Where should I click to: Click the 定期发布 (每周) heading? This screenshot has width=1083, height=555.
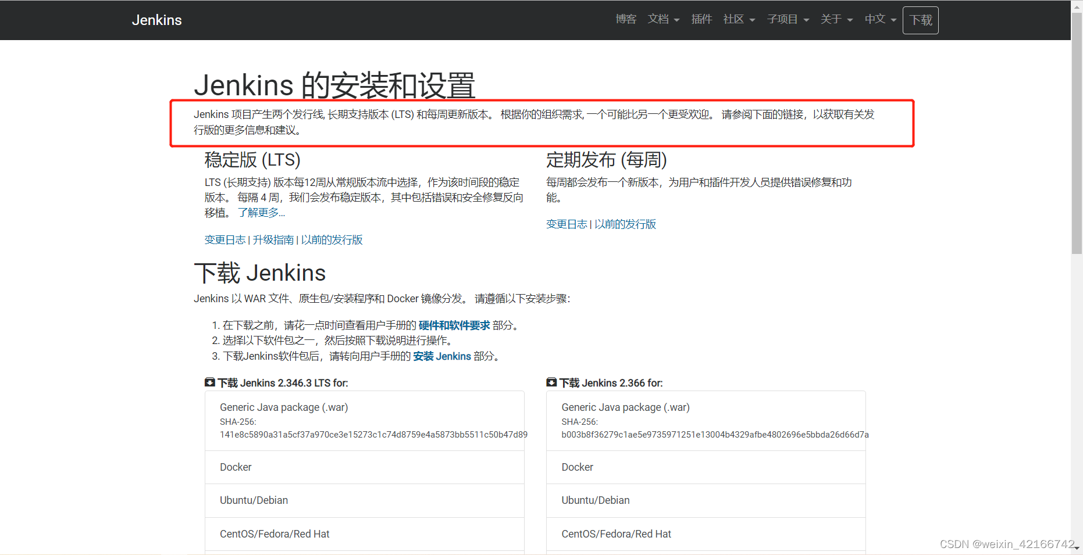pyautogui.click(x=607, y=160)
